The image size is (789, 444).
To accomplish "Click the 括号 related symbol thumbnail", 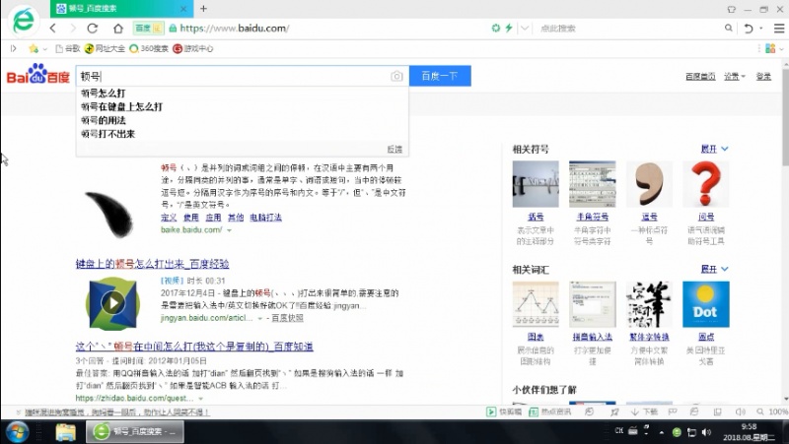I will [x=536, y=184].
